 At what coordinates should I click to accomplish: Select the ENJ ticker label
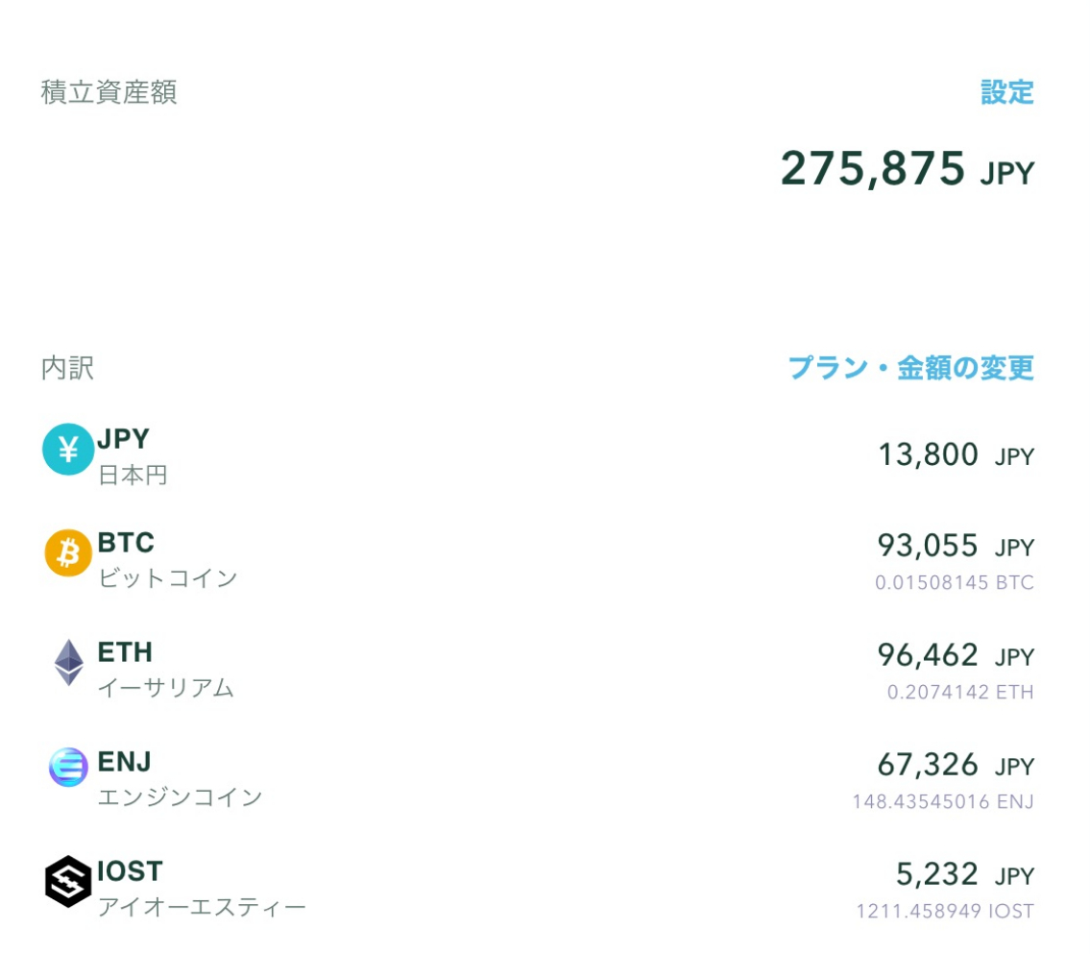coord(125,762)
